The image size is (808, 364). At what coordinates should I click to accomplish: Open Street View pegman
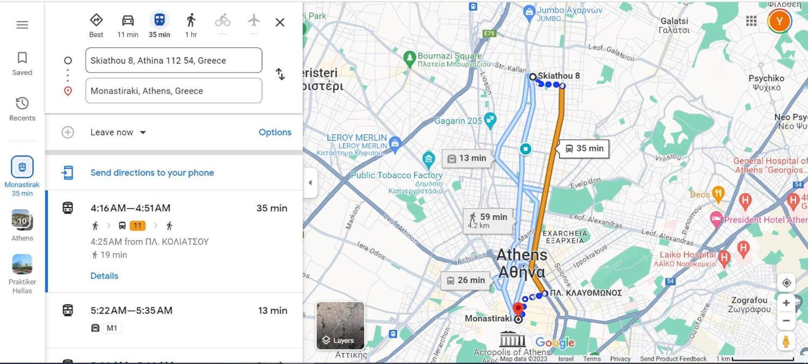pos(786,341)
